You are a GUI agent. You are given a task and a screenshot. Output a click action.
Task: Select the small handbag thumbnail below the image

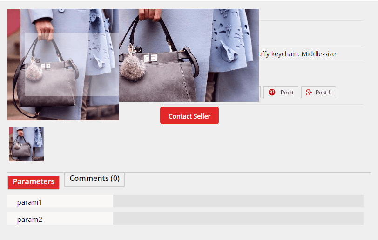[26, 144]
